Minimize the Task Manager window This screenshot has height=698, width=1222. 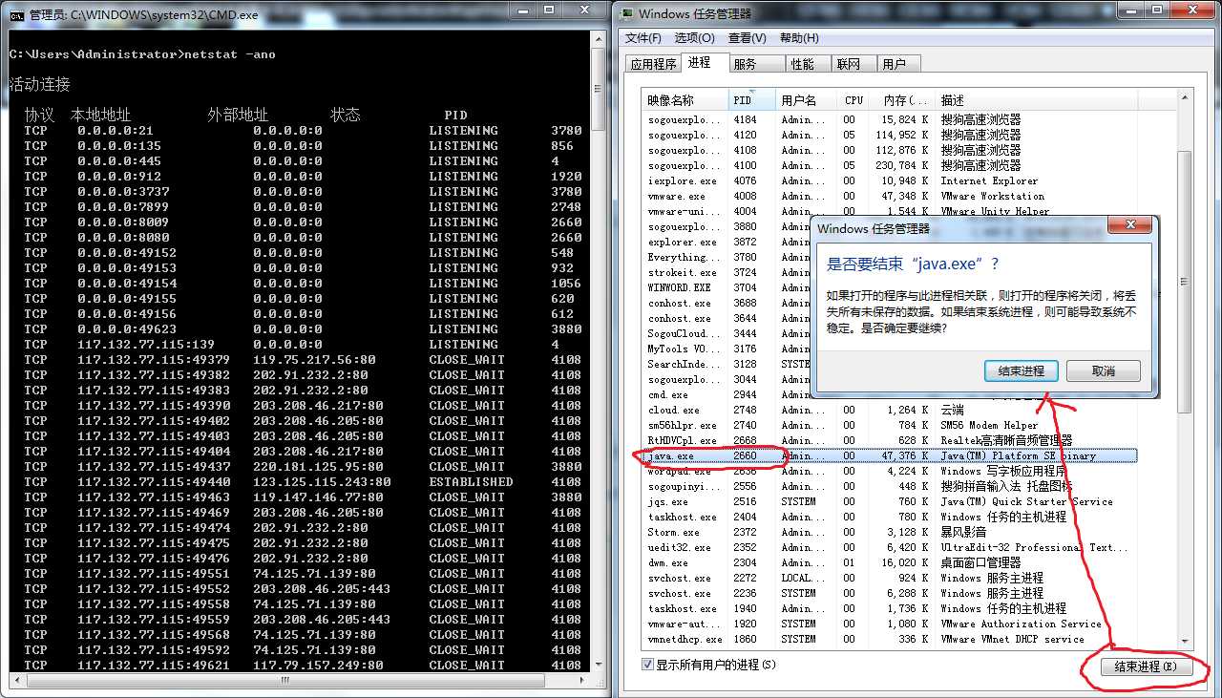pyautogui.click(x=1131, y=10)
